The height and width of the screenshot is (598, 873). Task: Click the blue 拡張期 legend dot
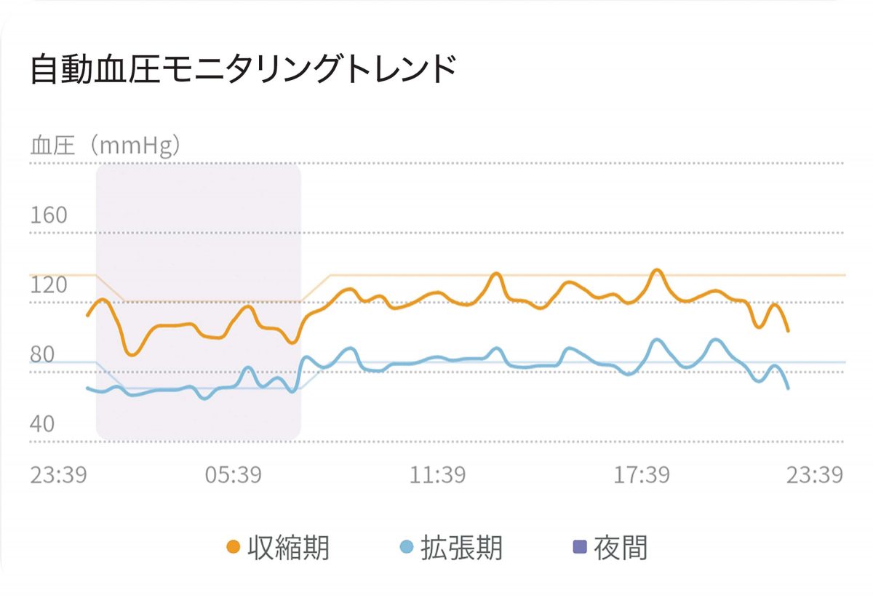coord(407,547)
